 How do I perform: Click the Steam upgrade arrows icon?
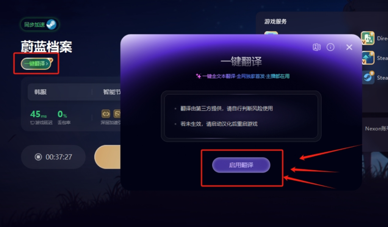[368, 58]
